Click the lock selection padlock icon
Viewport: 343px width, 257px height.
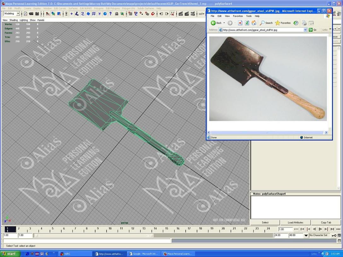117,14
